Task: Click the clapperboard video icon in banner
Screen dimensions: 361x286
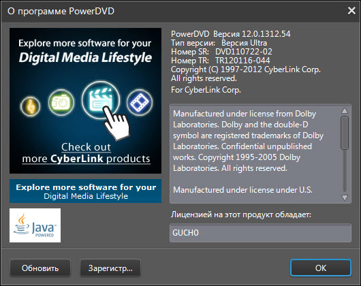Action: coord(101,100)
